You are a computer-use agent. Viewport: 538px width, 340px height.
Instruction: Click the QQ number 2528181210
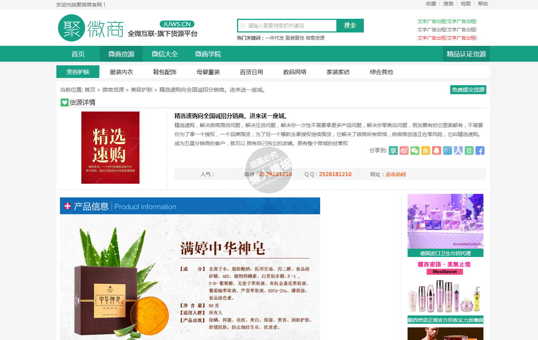pyautogui.click(x=335, y=174)
